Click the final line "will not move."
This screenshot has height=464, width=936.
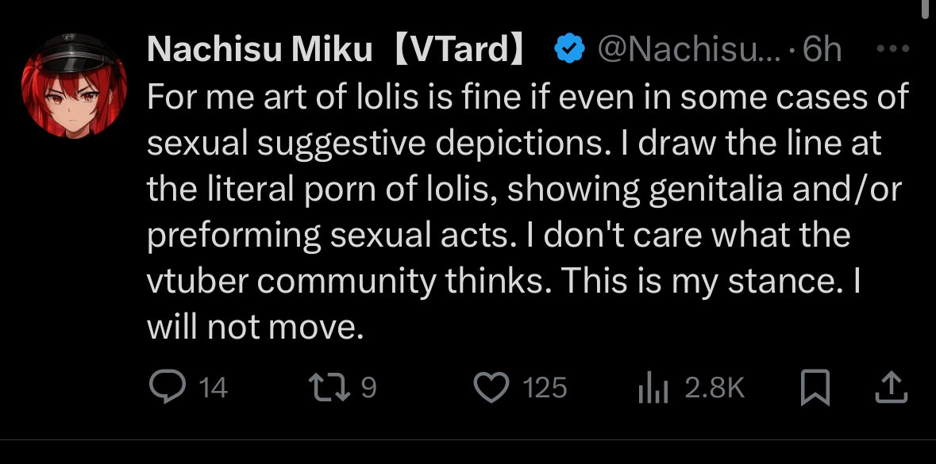254,327
